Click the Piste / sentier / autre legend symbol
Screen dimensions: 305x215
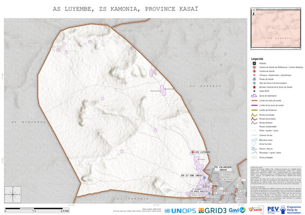[254, 131]
